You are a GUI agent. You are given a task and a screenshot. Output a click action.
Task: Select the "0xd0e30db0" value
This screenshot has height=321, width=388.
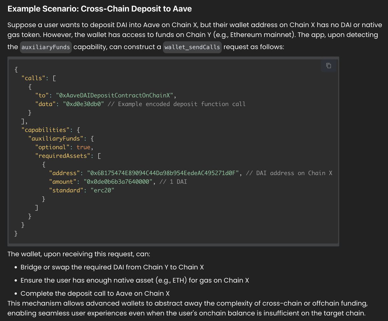(x=84, y=104)
